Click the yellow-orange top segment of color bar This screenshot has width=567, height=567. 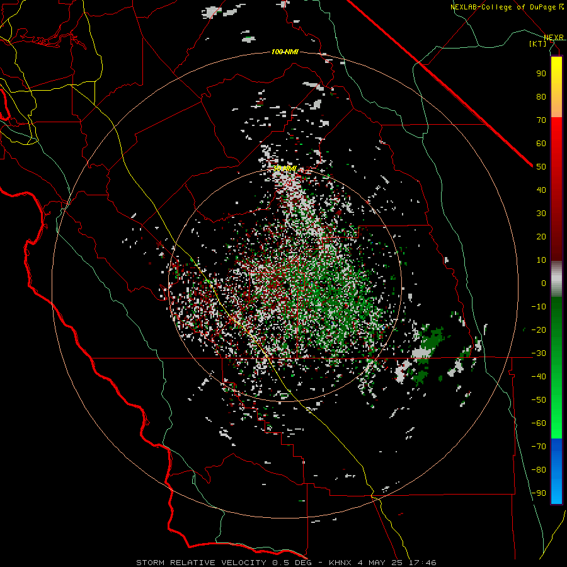tap(556, 87)
